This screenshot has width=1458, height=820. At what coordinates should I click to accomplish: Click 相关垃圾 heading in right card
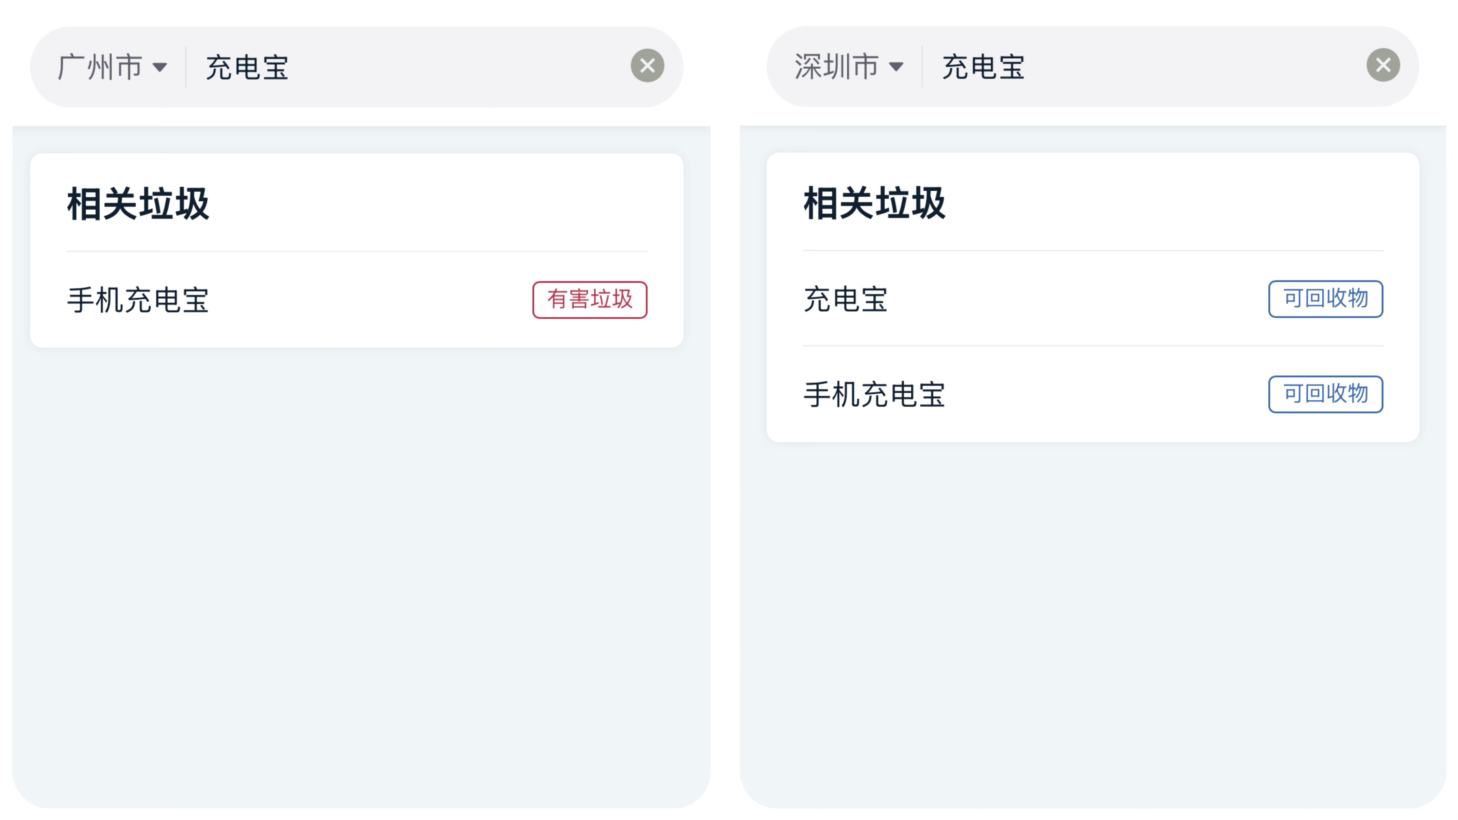(x=874, y=203)
